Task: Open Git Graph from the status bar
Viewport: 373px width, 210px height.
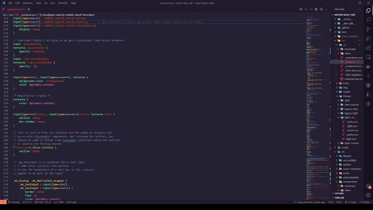Action: [71, 202]
